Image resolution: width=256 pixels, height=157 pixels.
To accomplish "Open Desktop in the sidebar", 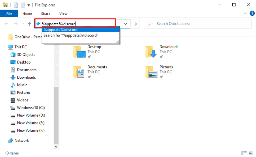I will pos(20,62).
